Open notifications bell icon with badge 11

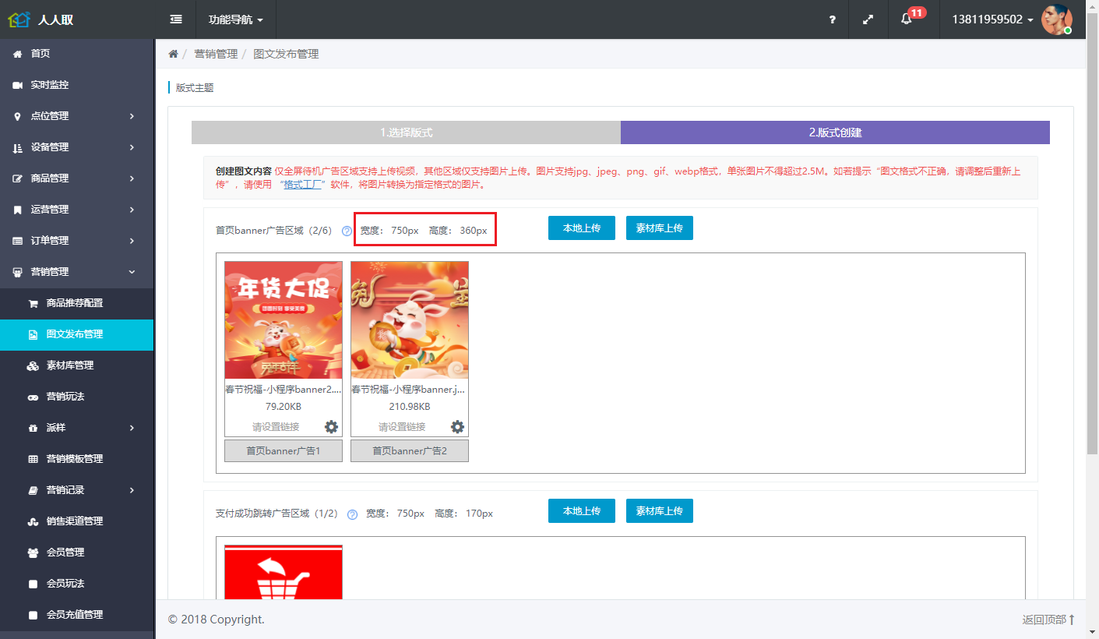906,19
